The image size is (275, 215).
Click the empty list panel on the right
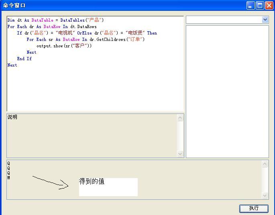pyautogui.click(x=227, y=91)
